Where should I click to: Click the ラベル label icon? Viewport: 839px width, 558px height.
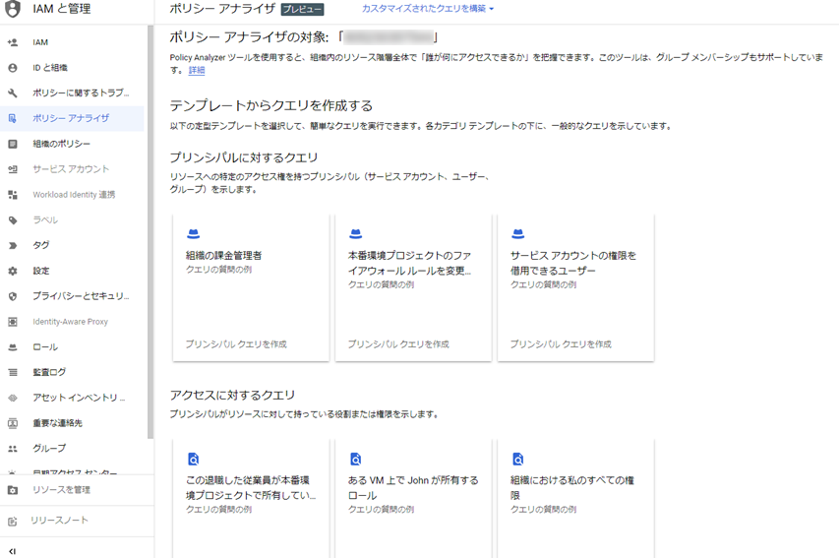13,220
